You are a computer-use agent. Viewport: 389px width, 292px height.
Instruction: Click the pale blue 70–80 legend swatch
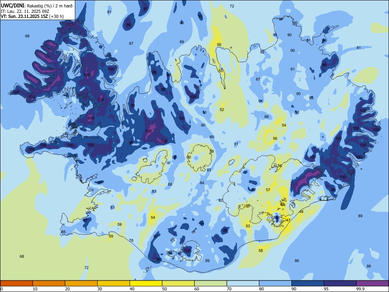(x=243, y=283)
